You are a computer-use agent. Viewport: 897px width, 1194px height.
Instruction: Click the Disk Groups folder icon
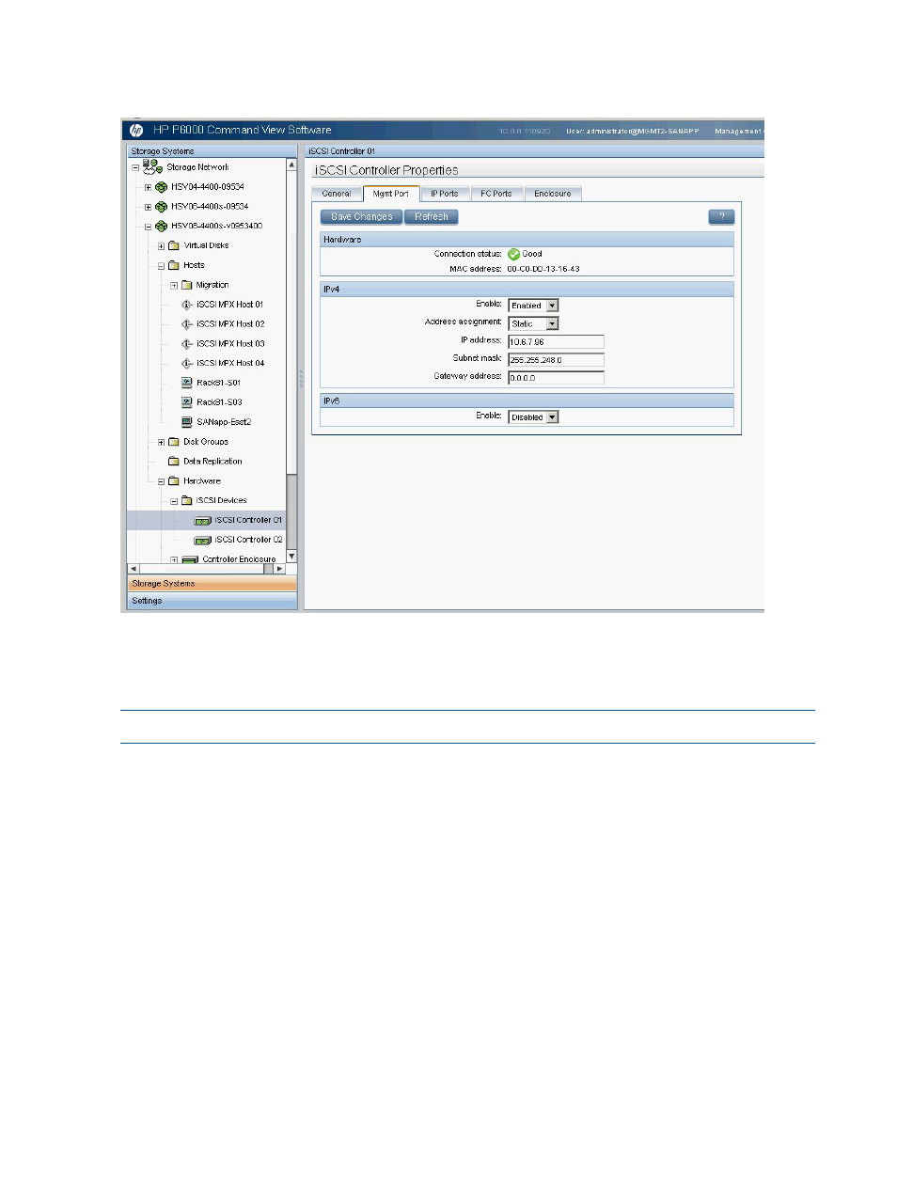pos(174,442)
